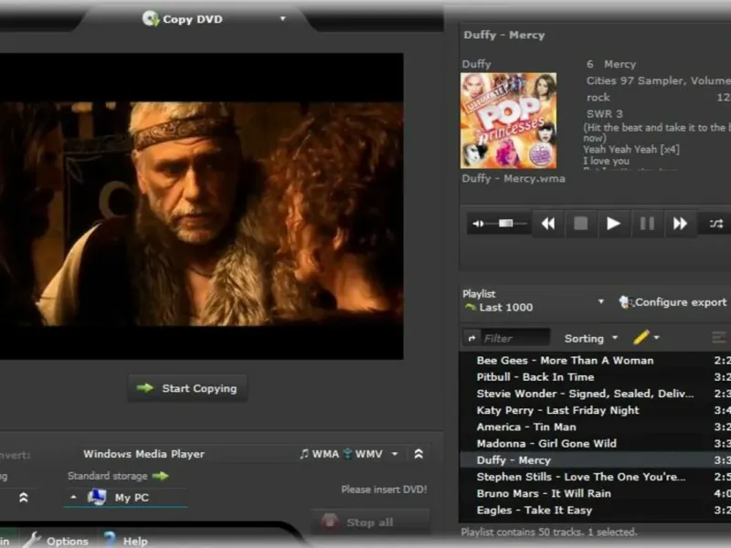Click the filter reset arrow icon

pyautogui.click(x=471, y=338)
